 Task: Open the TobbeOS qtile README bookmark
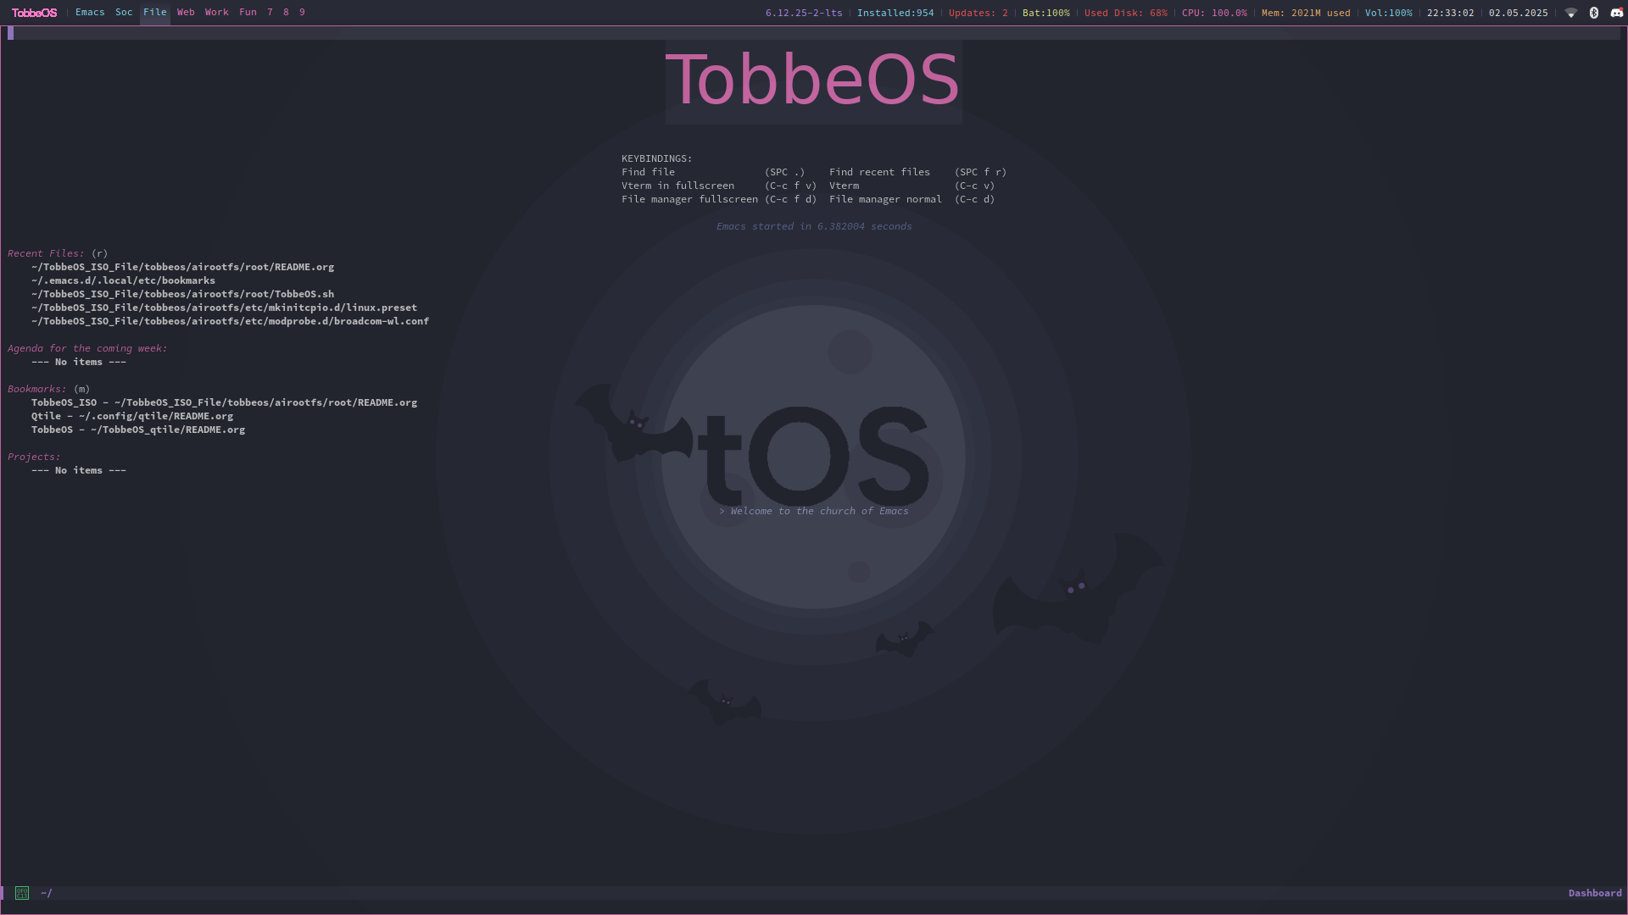[x=138, y=430]
